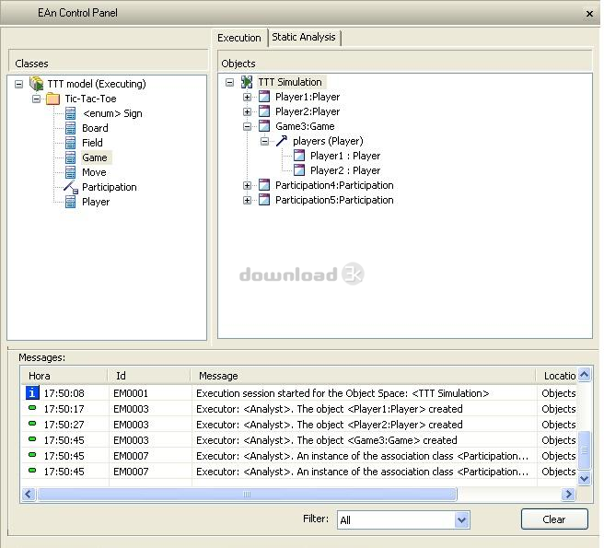Click the Participation association class icon
This screenshot has height=548, width=604.
point(71,187)
